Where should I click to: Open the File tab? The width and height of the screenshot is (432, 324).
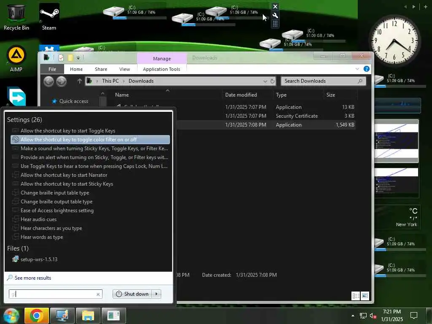pyautogui.click(x=52, y=69)
